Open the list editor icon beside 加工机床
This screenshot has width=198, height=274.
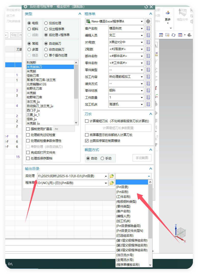(x=148, y=104)
